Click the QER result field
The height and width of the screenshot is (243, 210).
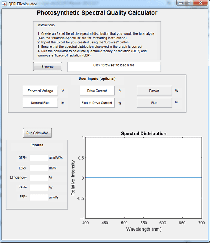point(39,158)
